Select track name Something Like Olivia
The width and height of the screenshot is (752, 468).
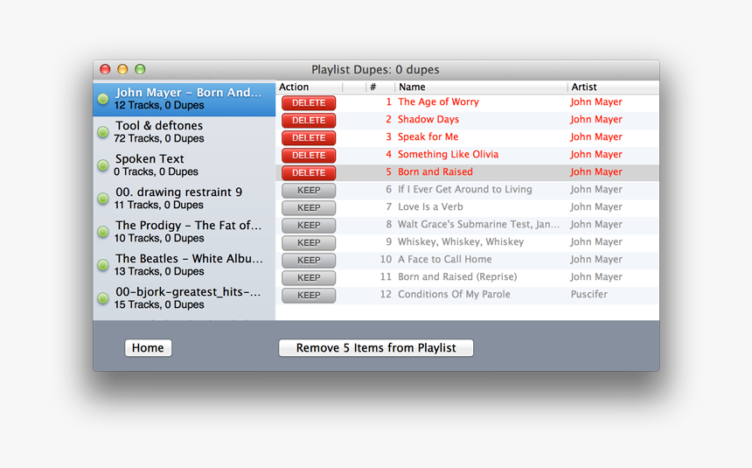click(x=448, y=154)
